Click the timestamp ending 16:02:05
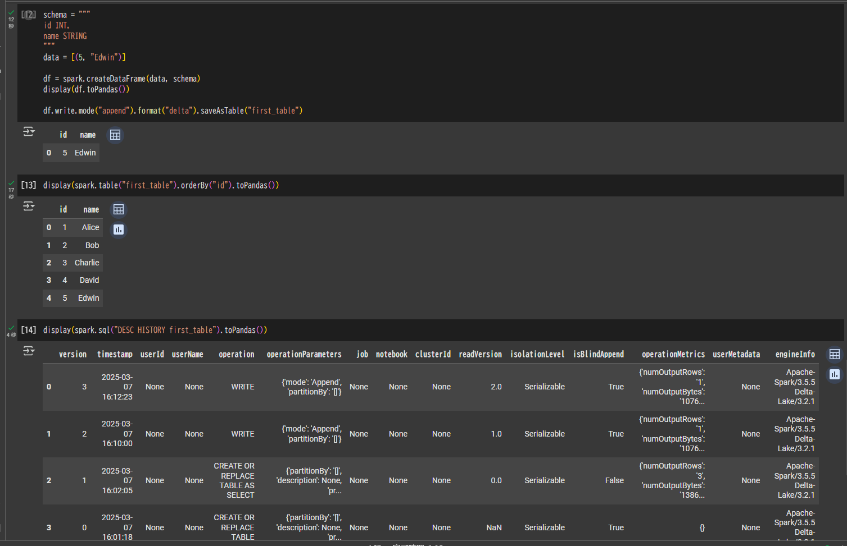 tap(117, 481)
